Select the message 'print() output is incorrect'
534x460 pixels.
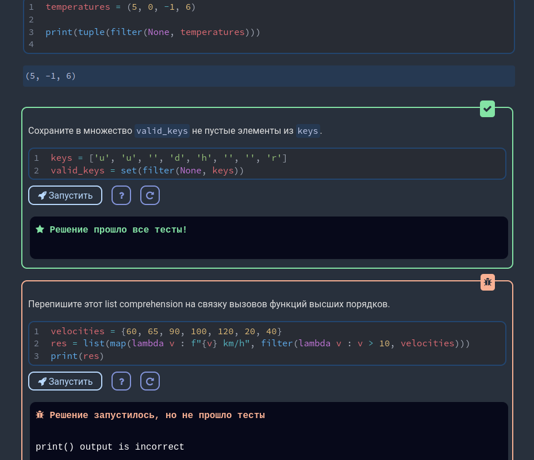tap(110, 447)
